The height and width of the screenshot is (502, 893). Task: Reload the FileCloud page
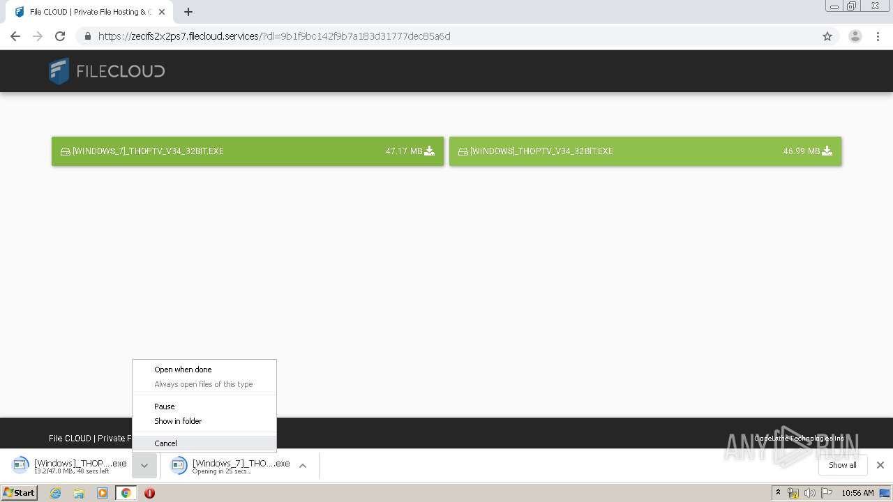pyautogui.click(x=60, y=36)
